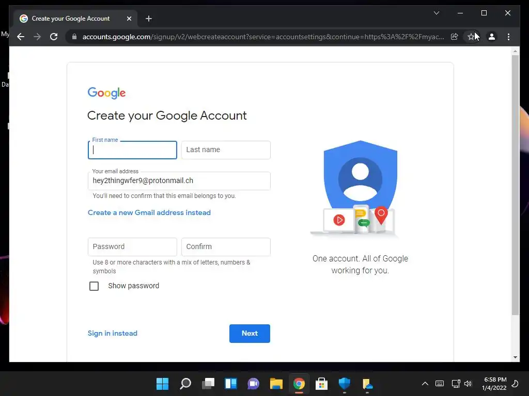529x396 pixels.
Task: Open taskbar Search
Action: click(x=185, y=384)
